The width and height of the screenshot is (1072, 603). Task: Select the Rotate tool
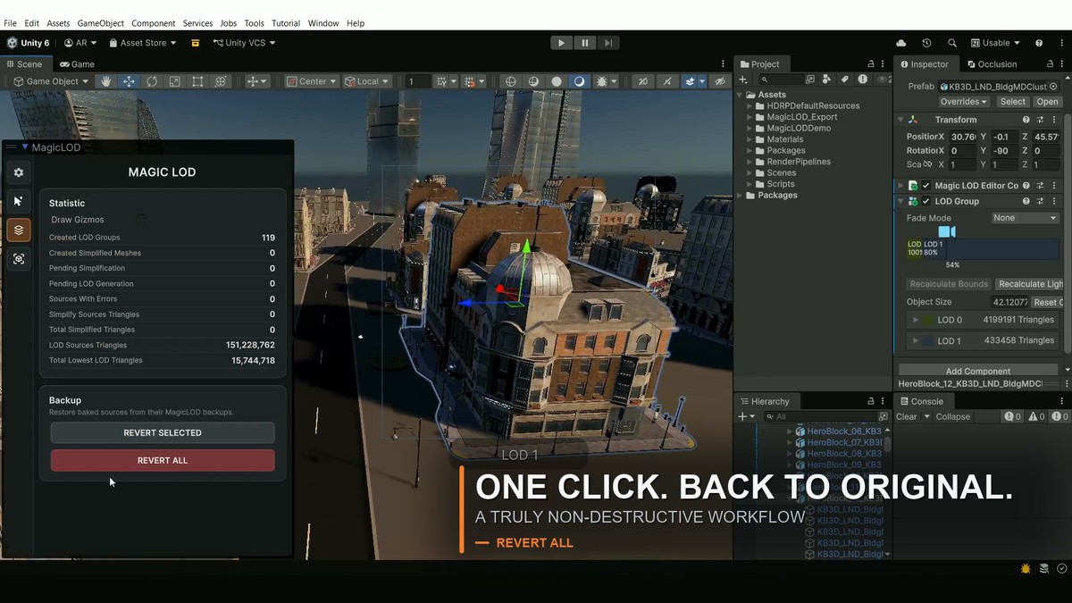tap(152, 81)
